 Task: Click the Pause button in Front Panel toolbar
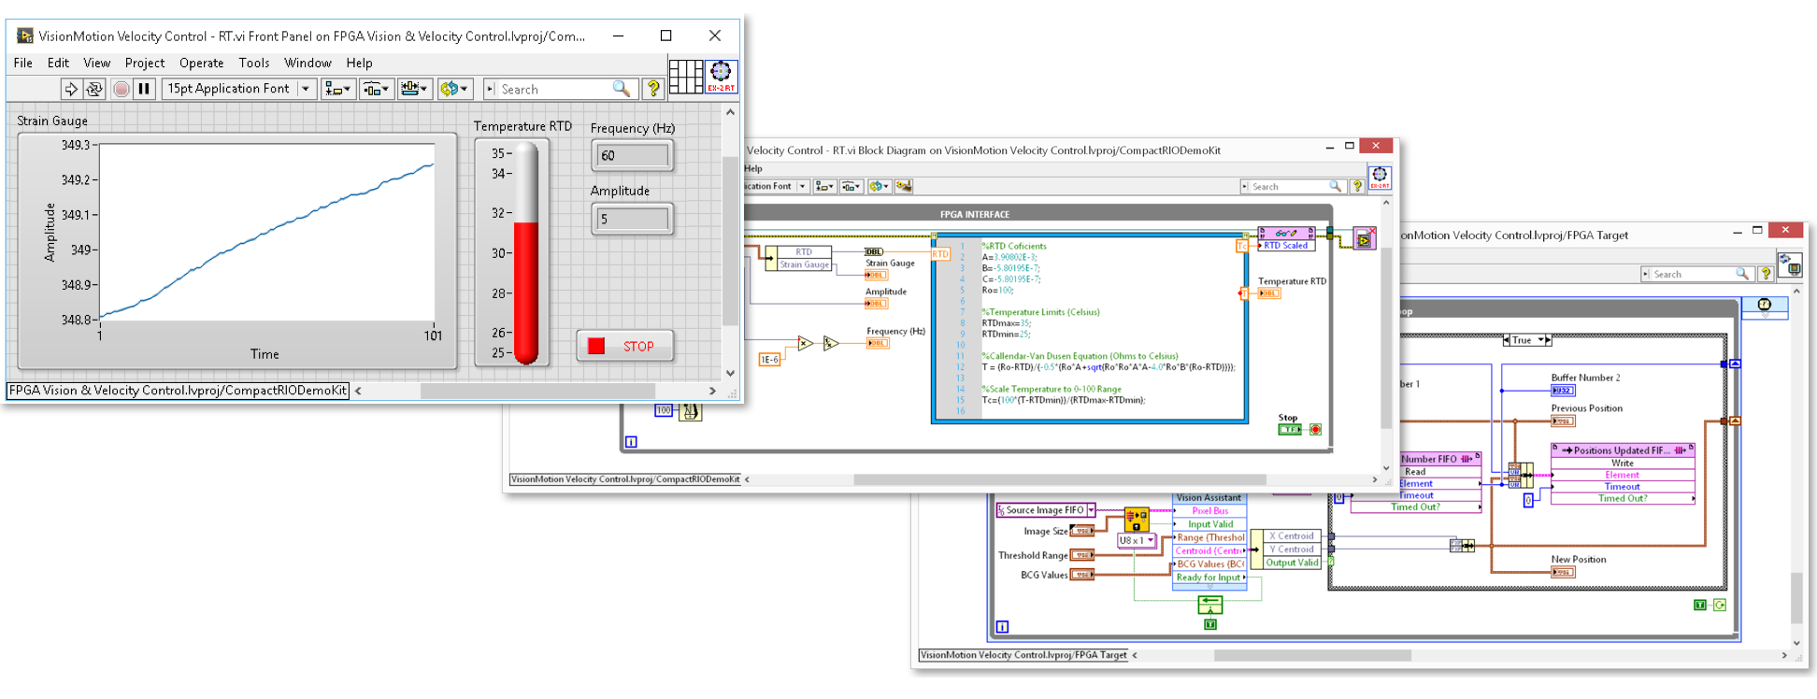pyautogui.click(x=144, y=89)
